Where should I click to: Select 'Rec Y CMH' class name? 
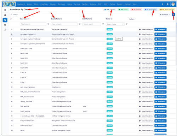24,68
